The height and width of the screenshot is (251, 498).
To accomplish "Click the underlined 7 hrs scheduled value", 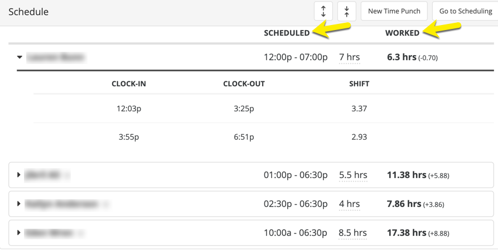I will pyautogui.click(x=350, y=57).
